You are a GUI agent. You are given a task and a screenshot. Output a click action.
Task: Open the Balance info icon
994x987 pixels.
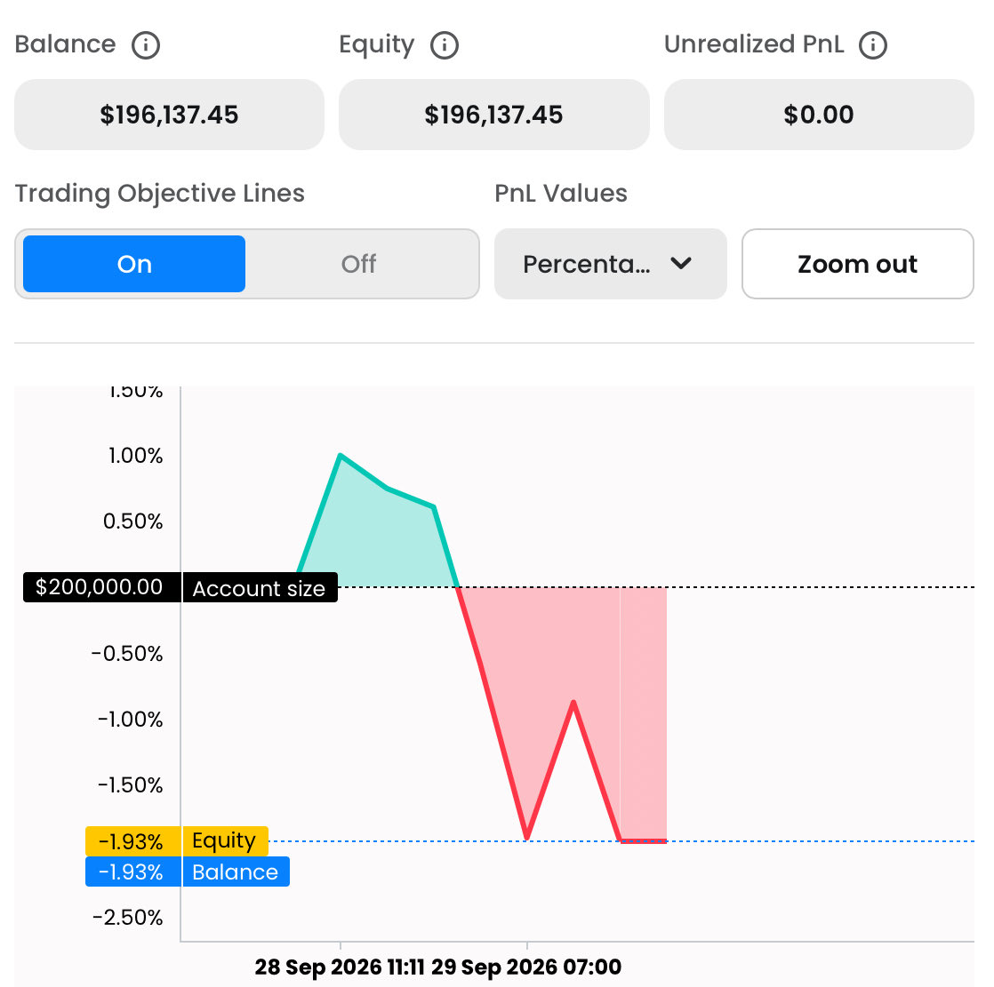(x=145, y=45)
